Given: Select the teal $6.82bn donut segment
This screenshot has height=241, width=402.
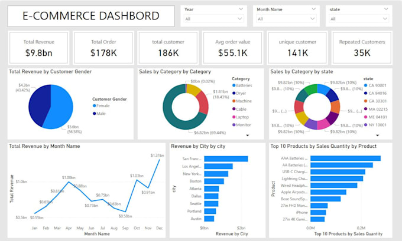Looking at the screenshot, I should coord(170,118).
